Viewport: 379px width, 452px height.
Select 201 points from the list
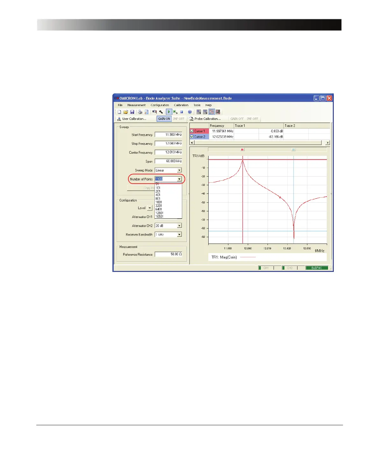(x=168, y=191)
